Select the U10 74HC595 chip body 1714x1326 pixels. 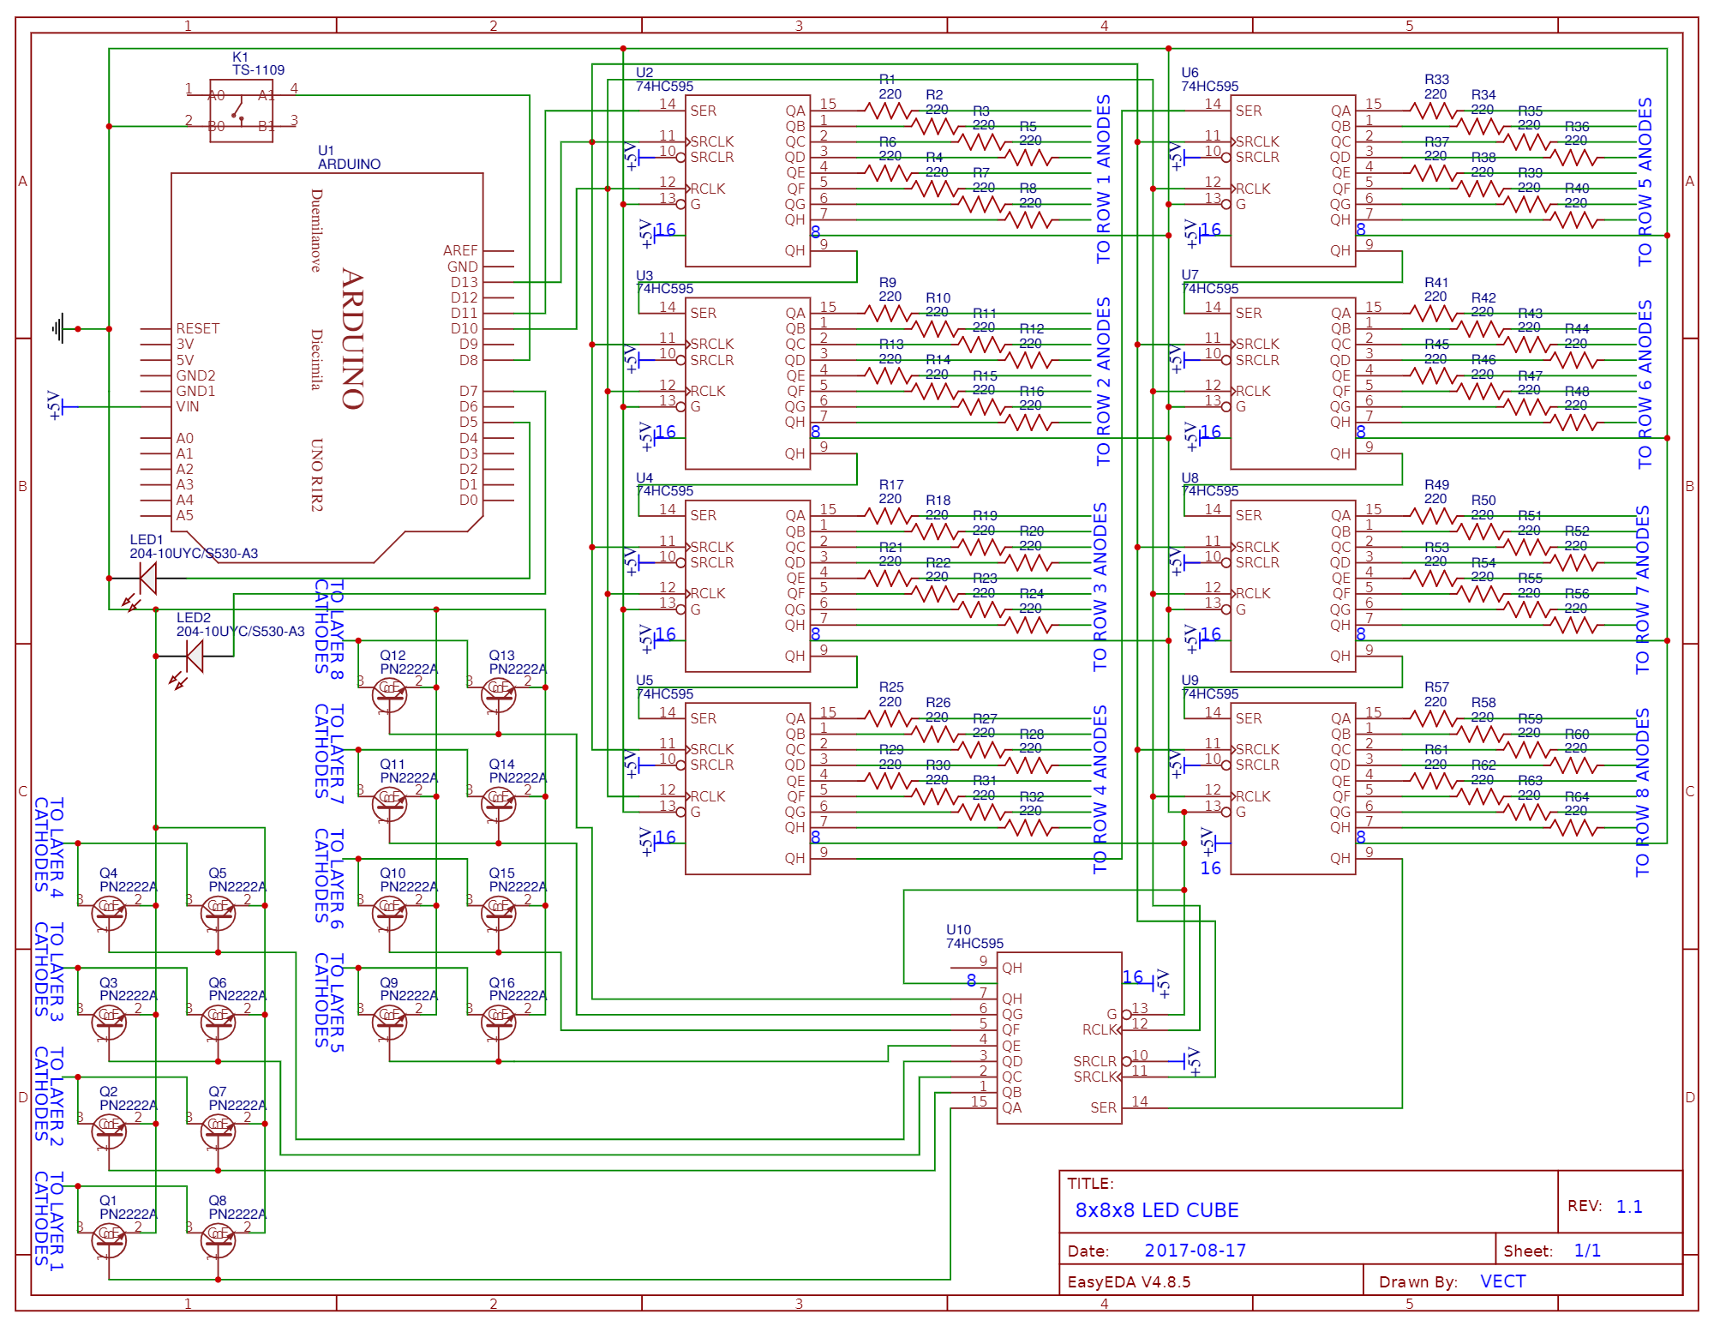(1059, 1037)
